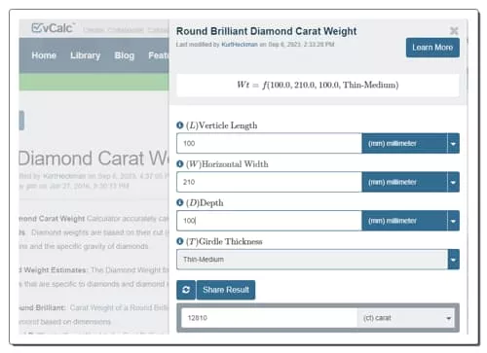487x353 pixels.
Task: Click the Verticle Length input showing 100
Action: click(269, 143)
